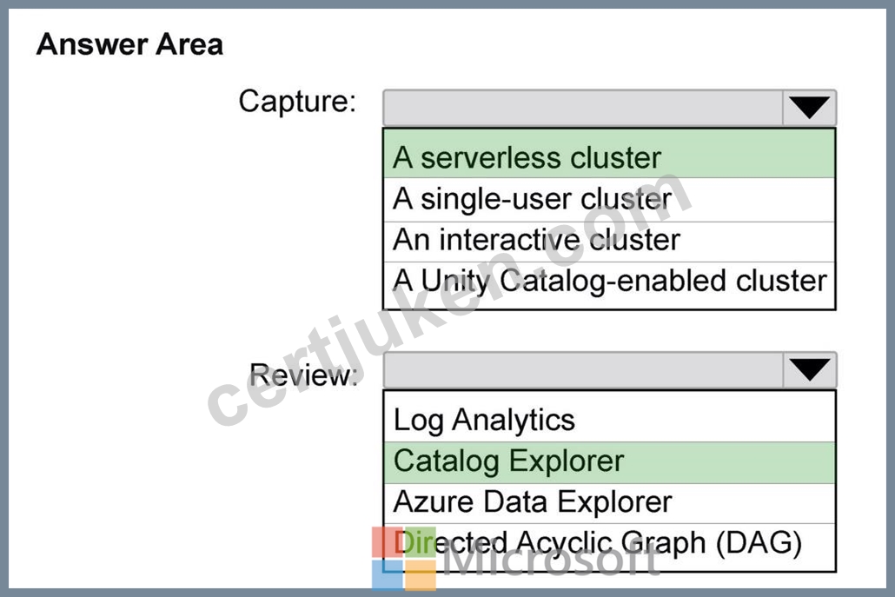Click the 'Review:' label

click(303, 375)
